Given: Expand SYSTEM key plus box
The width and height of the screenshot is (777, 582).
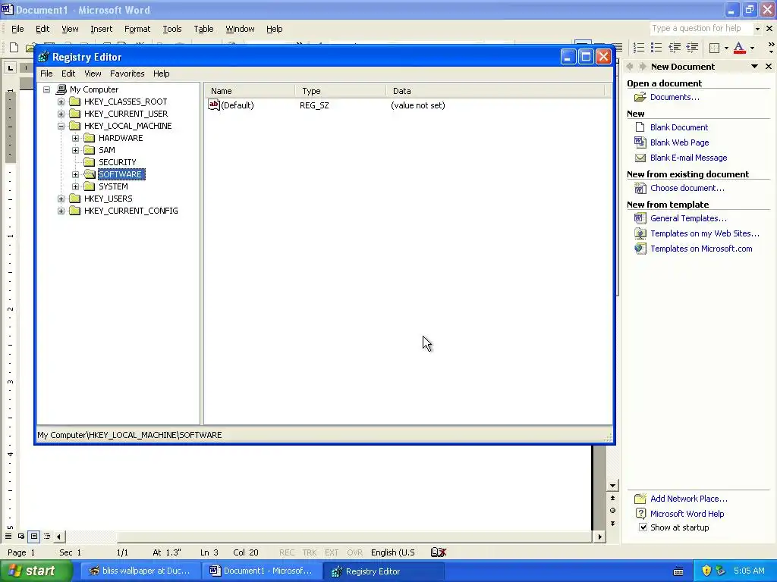Looking at the screenshot, I should point(75,186).
